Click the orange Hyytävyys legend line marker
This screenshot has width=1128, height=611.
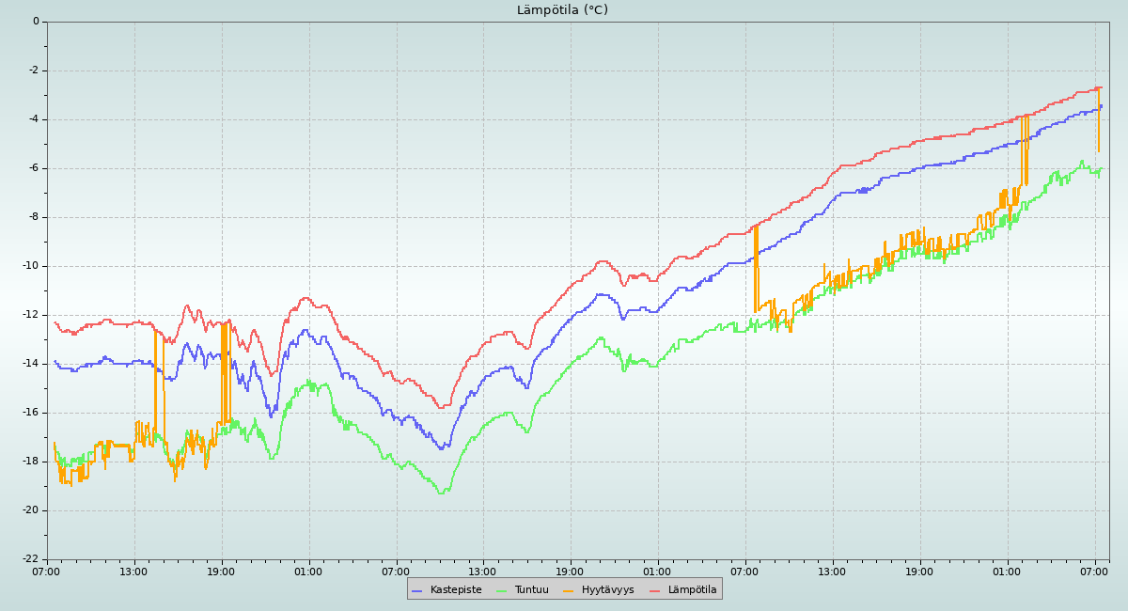coord(569,590)
